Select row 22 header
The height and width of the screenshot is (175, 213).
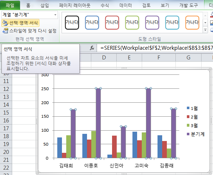[6, 168]
